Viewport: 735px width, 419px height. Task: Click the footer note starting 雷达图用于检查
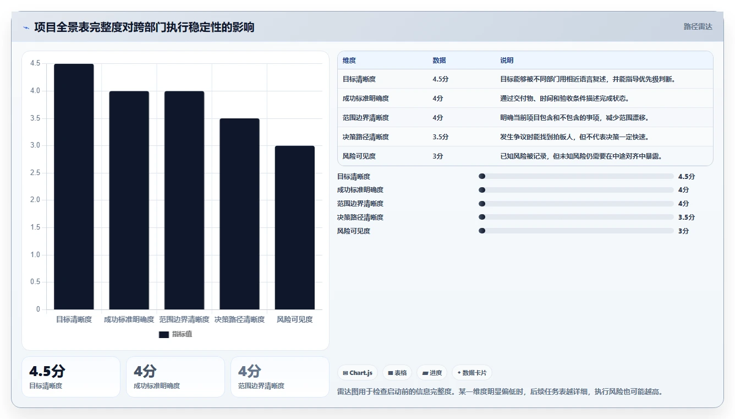(x=500, y=392)
